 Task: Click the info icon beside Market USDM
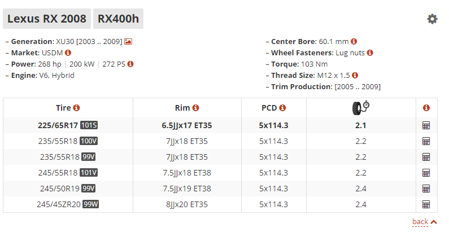click(x=68, y=52)
